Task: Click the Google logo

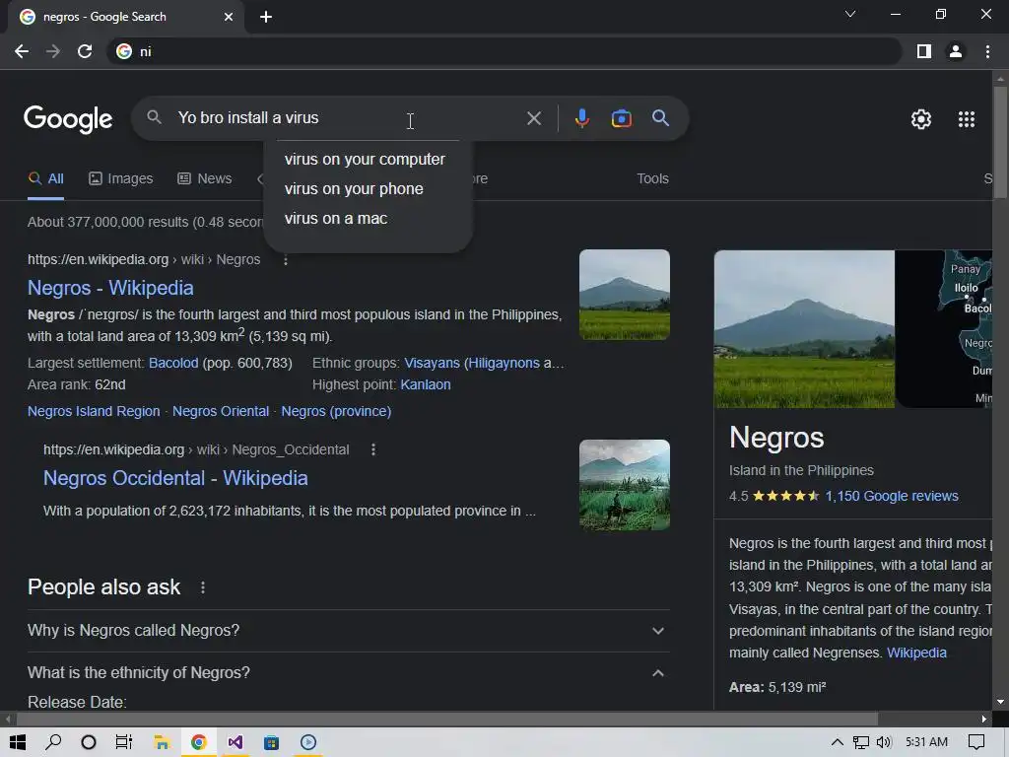Action: tap(68, 118)
